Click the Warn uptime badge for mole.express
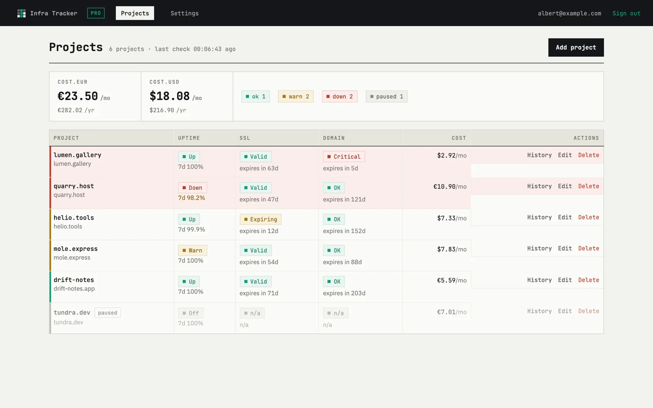Screen dimensions: 653x408 pos(192,250)
